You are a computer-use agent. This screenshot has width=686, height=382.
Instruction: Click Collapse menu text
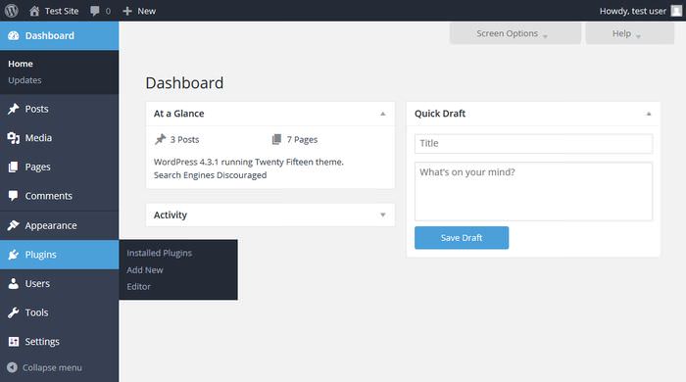point(52,367)
